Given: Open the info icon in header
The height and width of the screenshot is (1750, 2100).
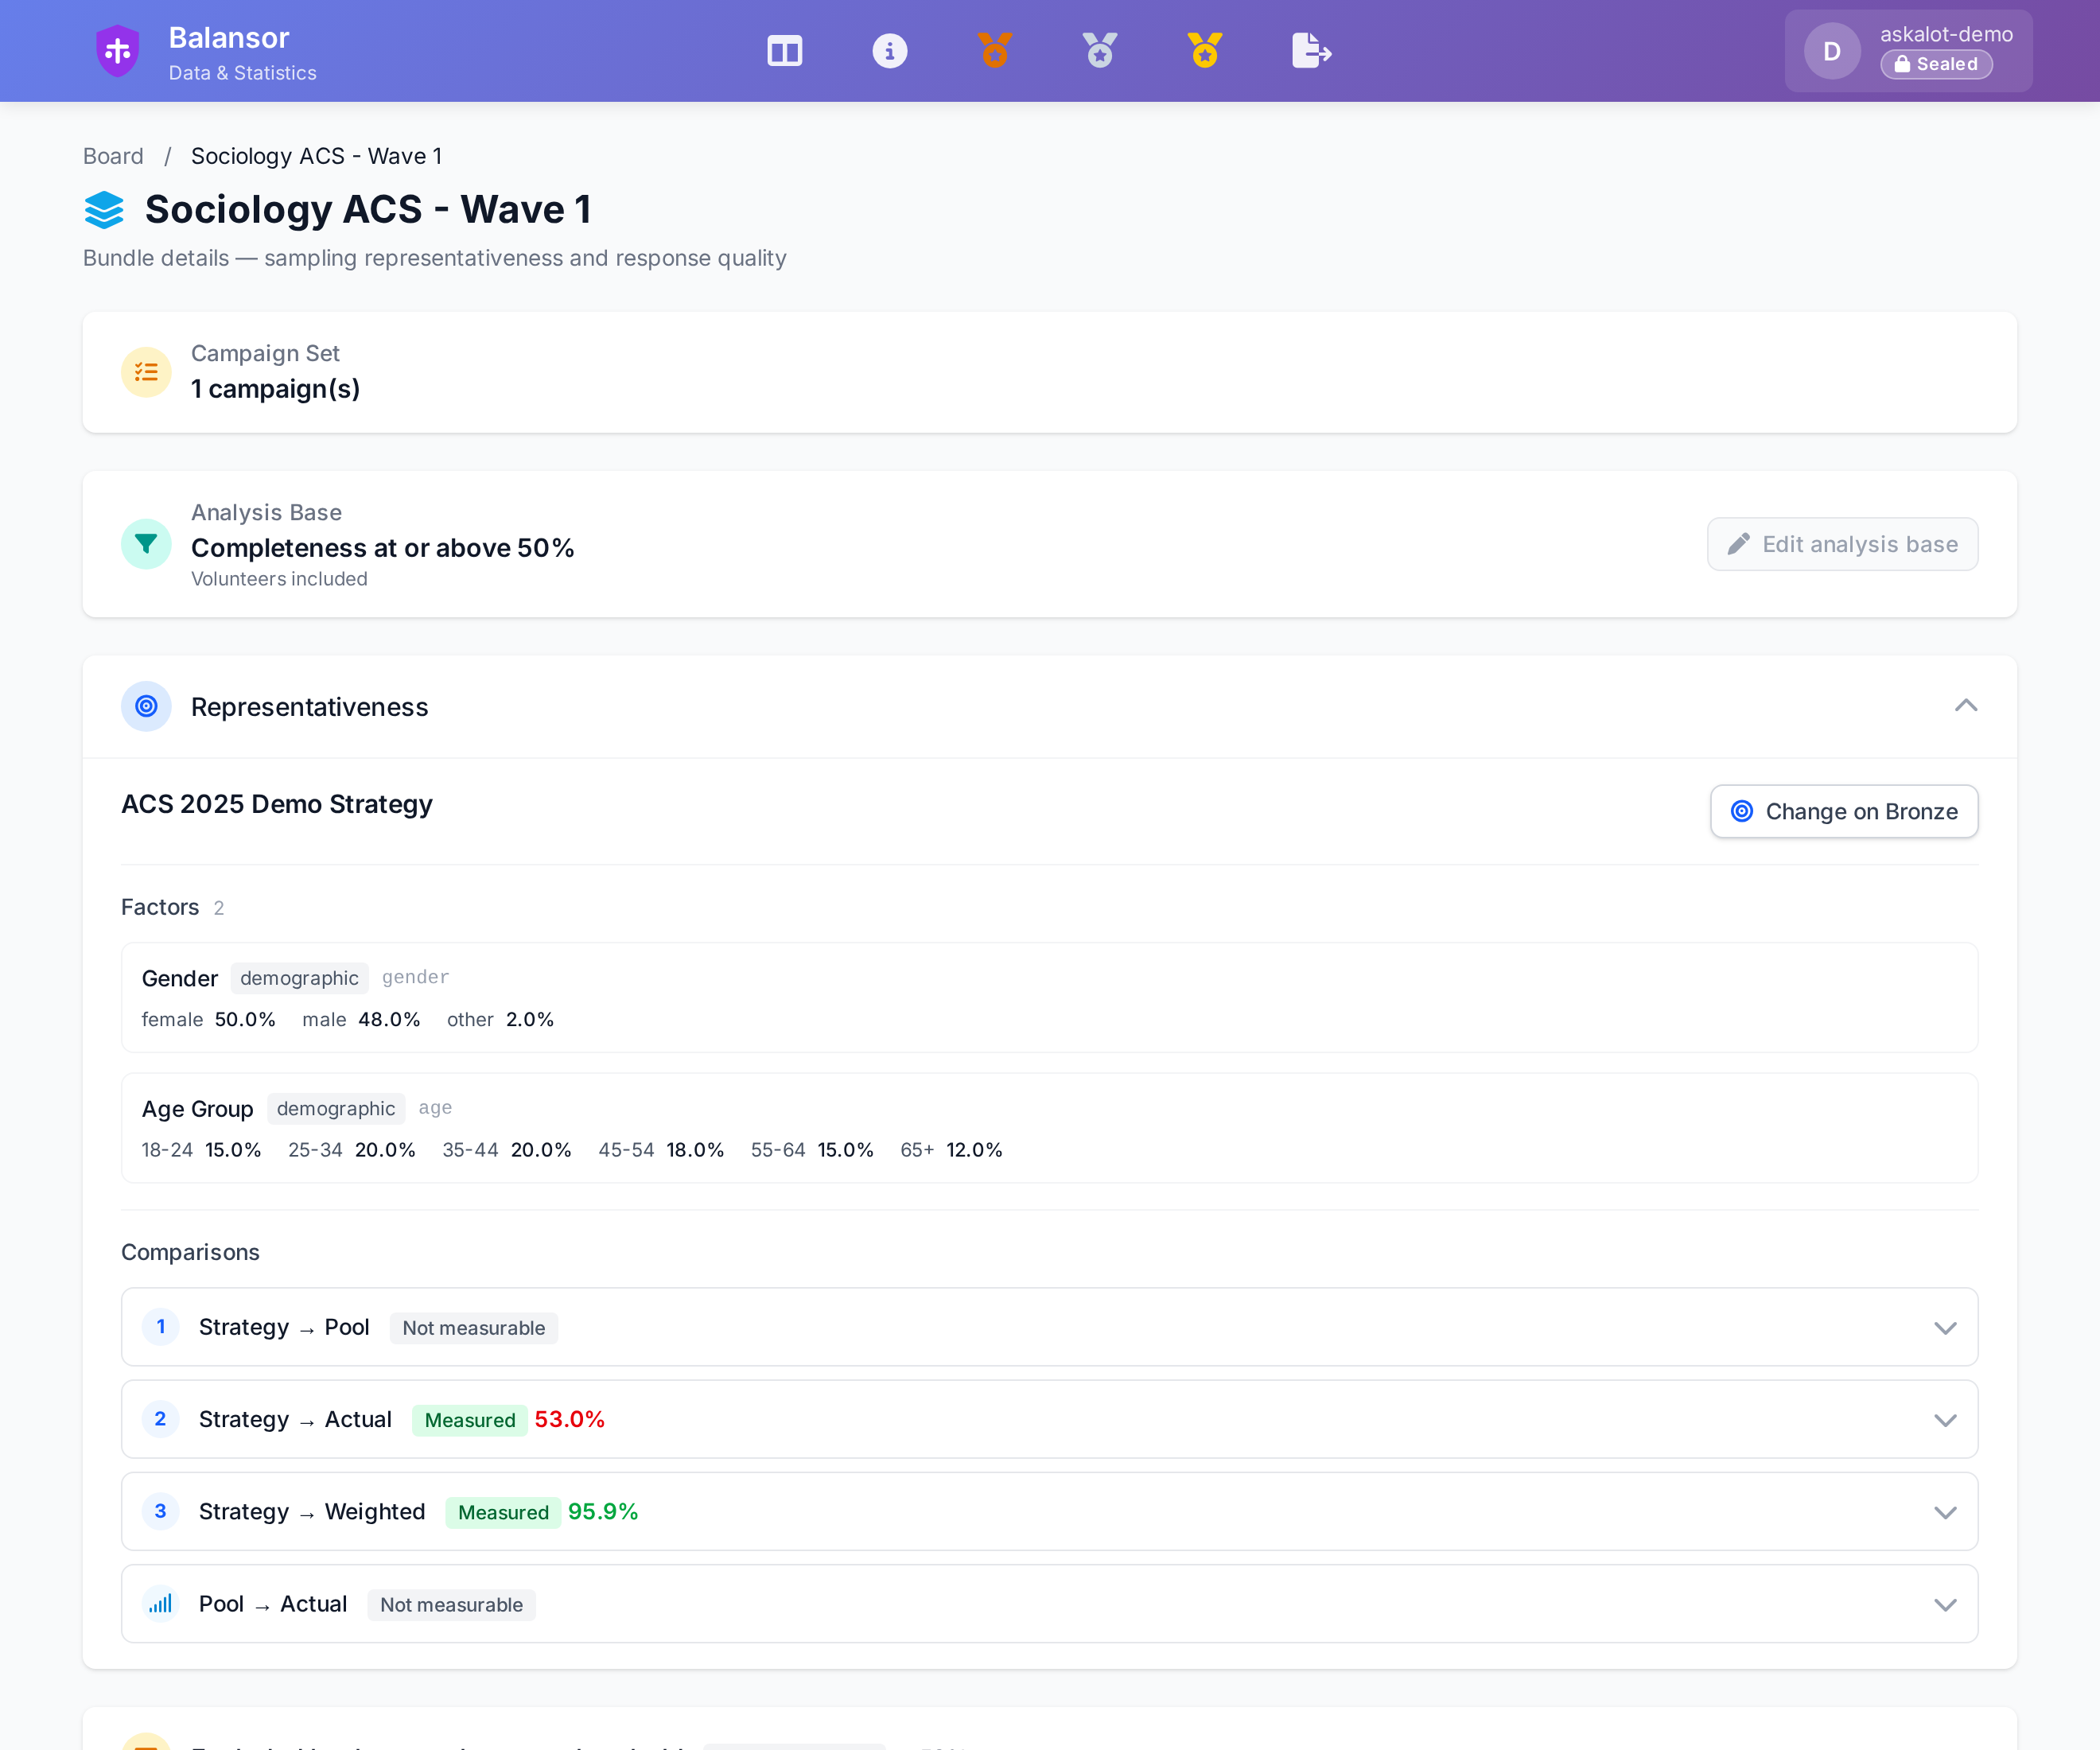Looking at the screenshot, I should pyautogui.click(x=890, y=51).
